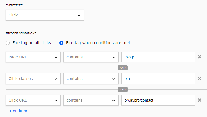Open the Click classes variable dropdown
The width and height of the screenshot is (207, 117).
pyautogui.click(x=33, y=79)
